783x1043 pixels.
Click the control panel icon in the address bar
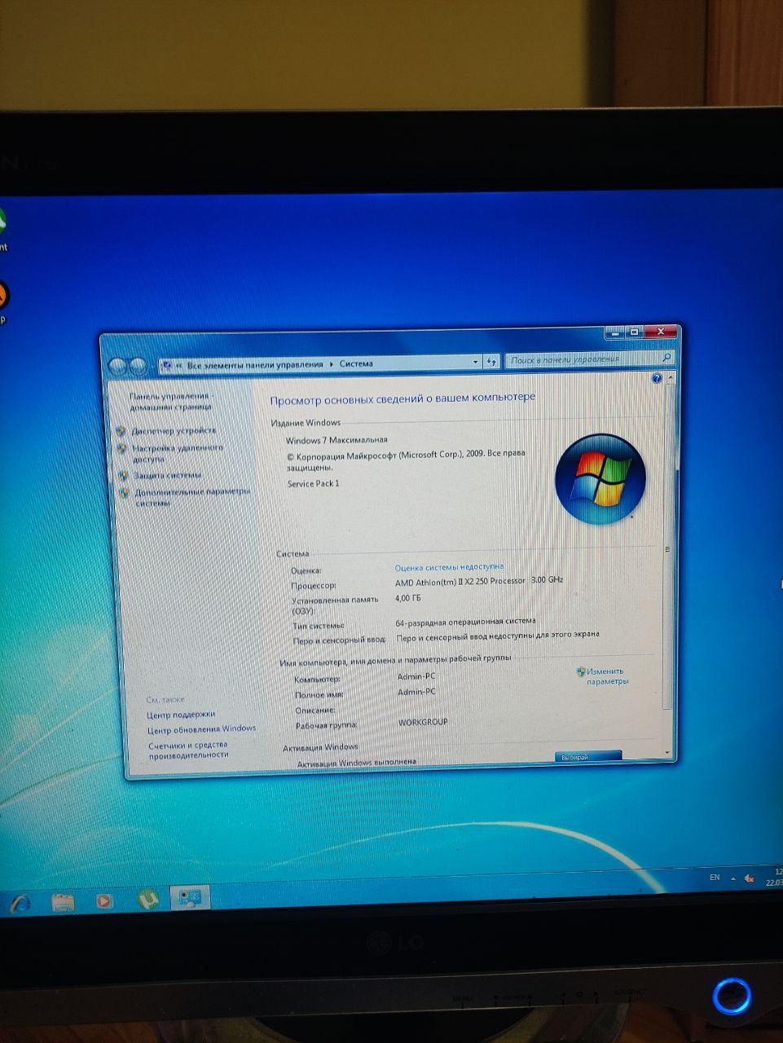pyautogui.click(x=166, y=366)
